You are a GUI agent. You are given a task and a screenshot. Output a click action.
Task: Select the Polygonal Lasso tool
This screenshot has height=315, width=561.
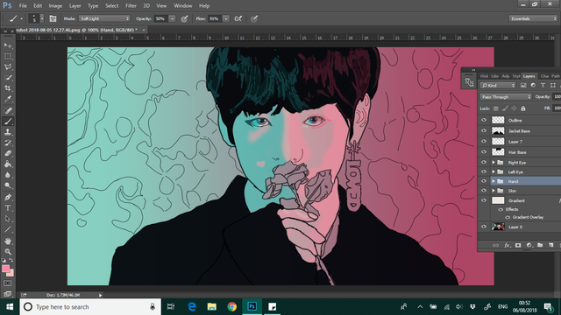pyautogui.click(x=8, y=66)
